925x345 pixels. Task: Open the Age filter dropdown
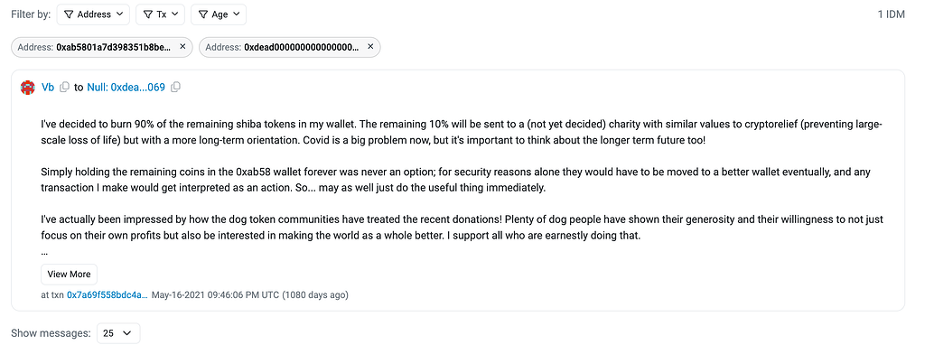click(219, 14)
